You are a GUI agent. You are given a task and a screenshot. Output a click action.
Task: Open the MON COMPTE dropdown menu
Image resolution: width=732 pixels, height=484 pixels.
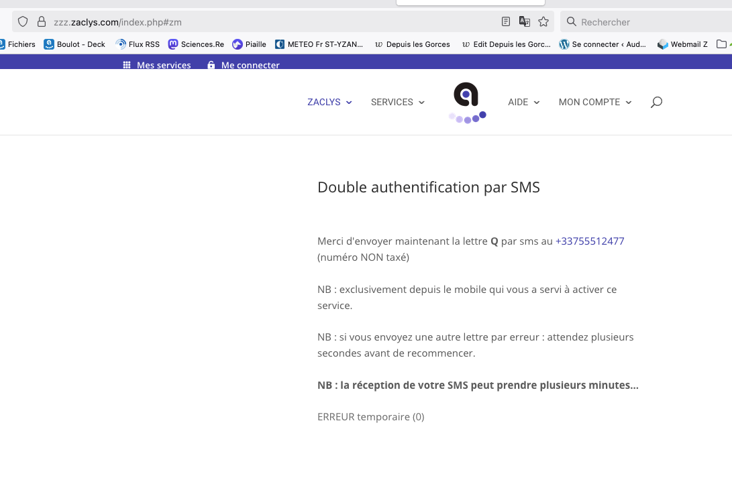[594, 102]
